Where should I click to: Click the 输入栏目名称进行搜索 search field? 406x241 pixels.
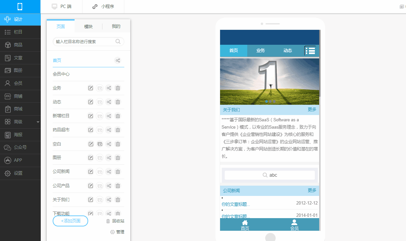click(x=85, y=42)
